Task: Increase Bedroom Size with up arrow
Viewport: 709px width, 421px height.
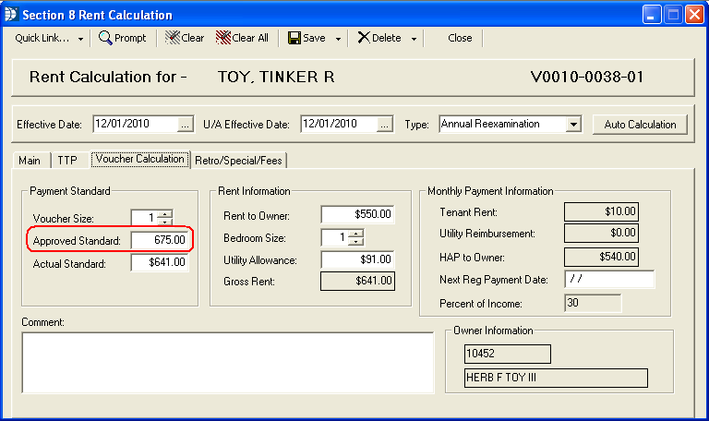Action: point(356,234)
